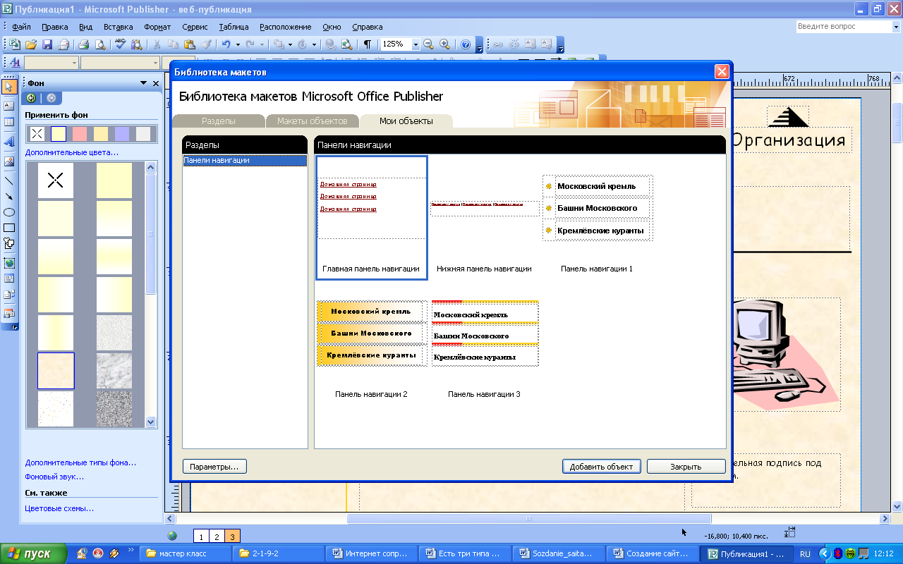Click the Help question mark icon
This screenshot has width=903, height=564.
(x=466, y=44)
